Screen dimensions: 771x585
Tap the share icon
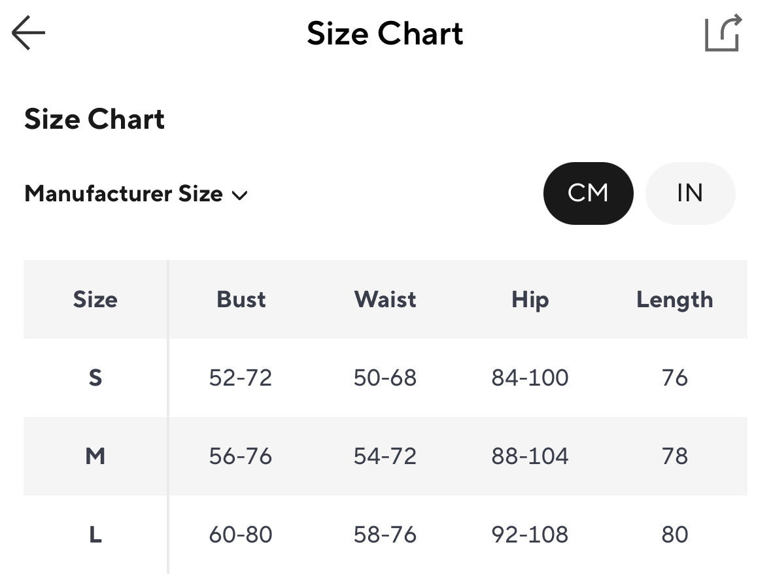pos(723,33)
